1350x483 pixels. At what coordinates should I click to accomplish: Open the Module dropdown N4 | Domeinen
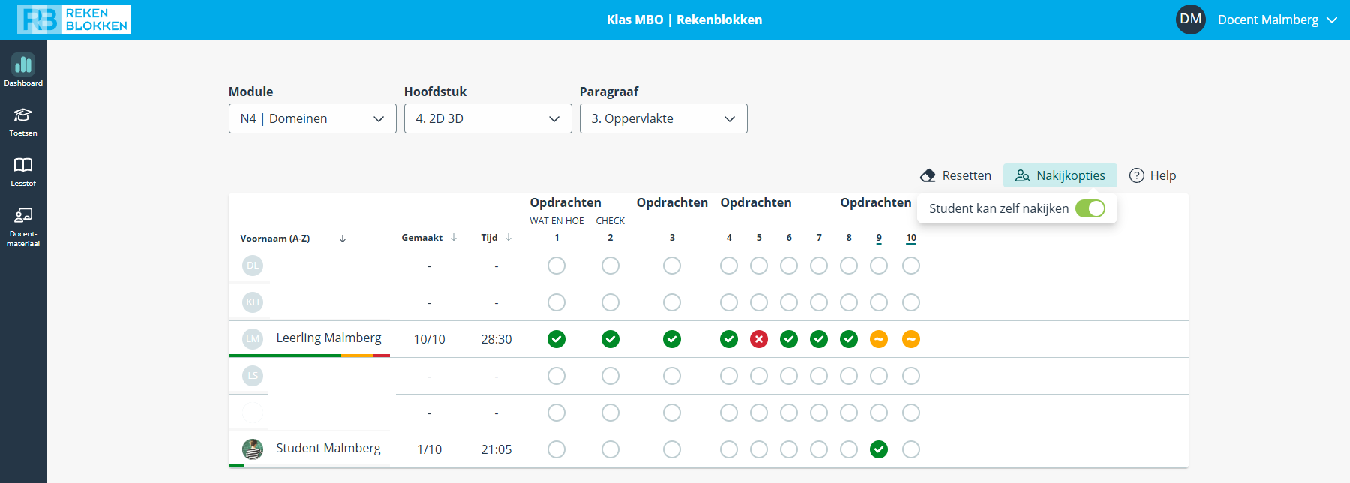click(313, 118)
